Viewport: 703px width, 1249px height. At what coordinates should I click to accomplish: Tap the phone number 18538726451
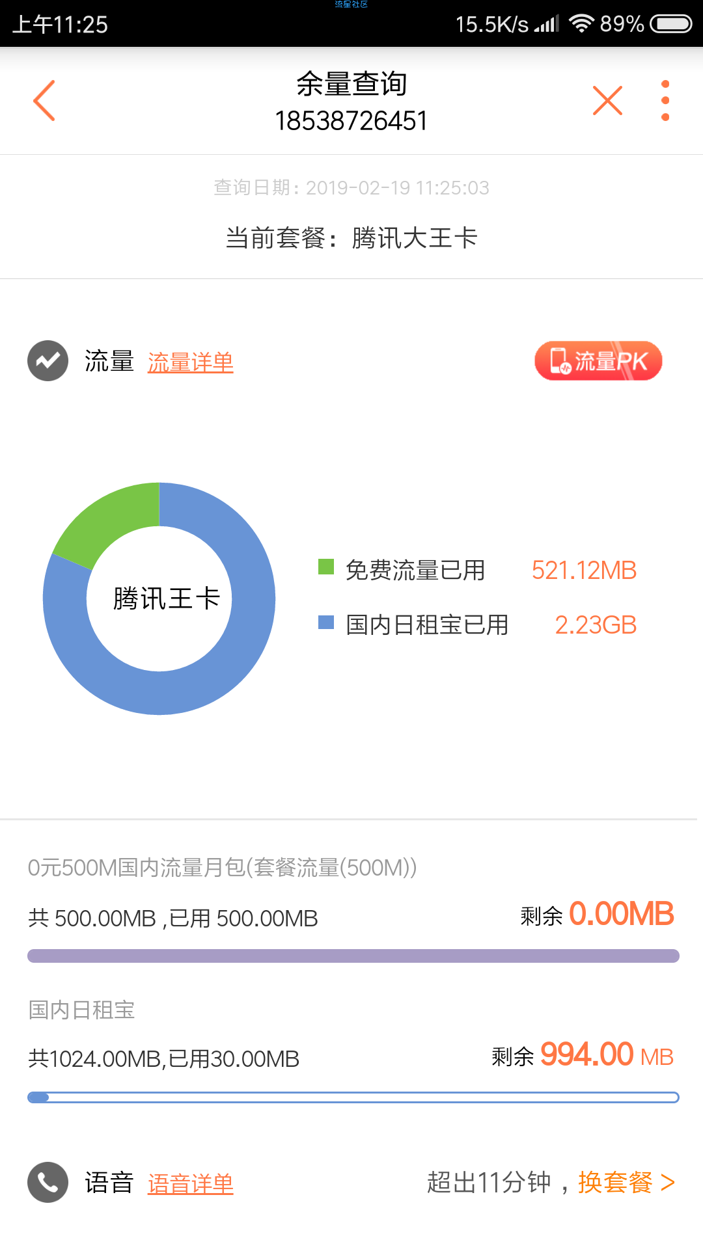pyautogui.click(x=351, y=121)
